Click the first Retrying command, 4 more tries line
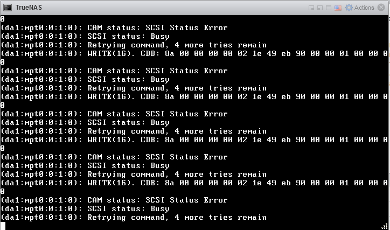Image resolution: width=390 pixels, height=230 pixels. [x=133, y=45]
